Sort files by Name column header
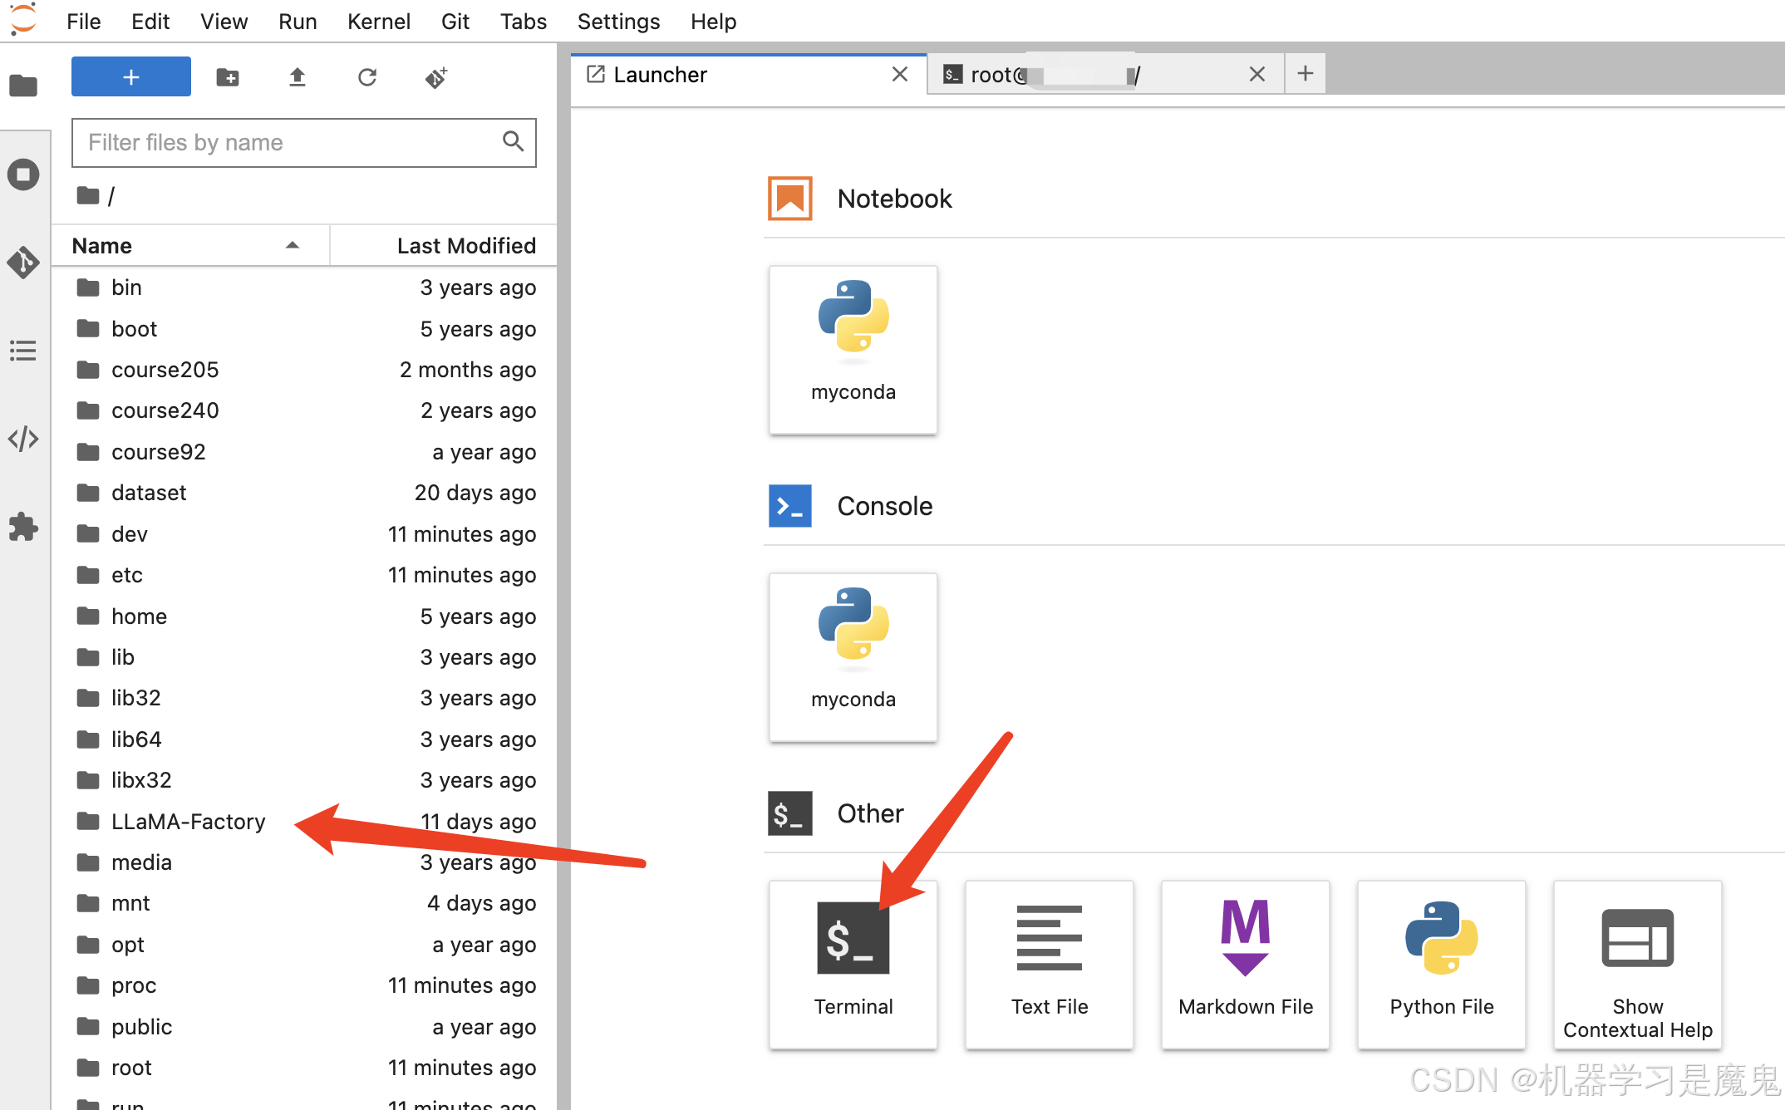This screenshot has height=1110, width=1785. [x=190, y=246]
